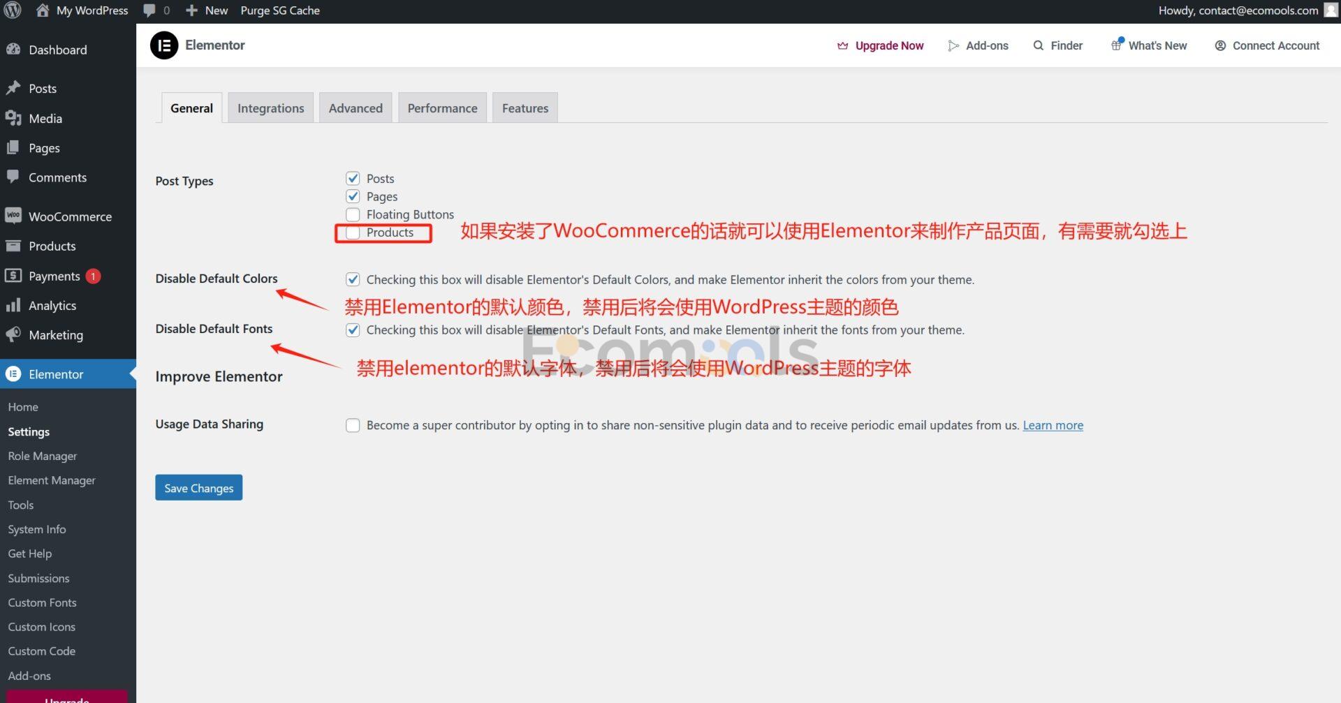
Task: Click the Elementor logo in page header
Action: pyautogui.click(x=164, y=45)
